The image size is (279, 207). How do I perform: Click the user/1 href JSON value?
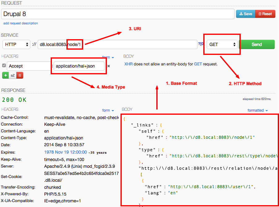click(211, 187)
